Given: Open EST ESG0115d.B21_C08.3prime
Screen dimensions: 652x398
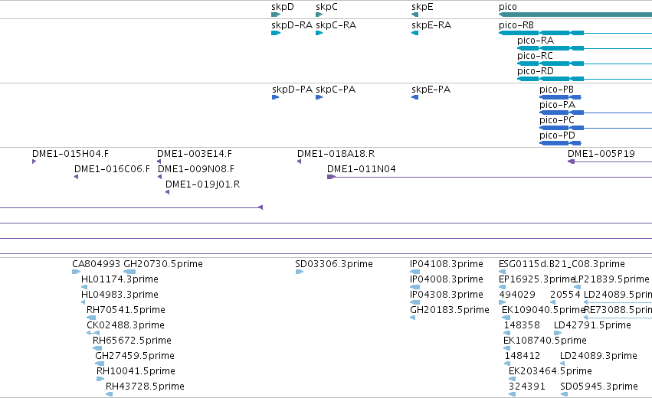Looking at the screenshot, I should pyautogui.click(x=562, y=264).
